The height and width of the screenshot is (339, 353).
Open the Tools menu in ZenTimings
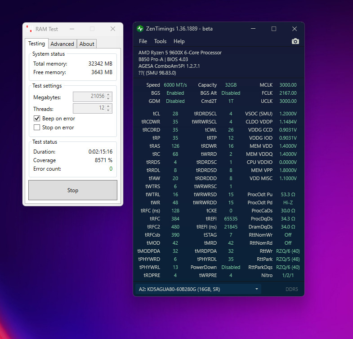click(x=160, y=41)
